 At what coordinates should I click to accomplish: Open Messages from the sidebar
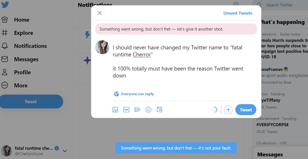tap(26, 59)
